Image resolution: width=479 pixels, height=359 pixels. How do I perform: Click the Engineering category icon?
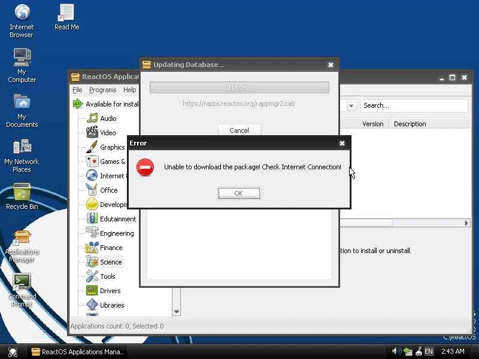click(x=92, y=233)
